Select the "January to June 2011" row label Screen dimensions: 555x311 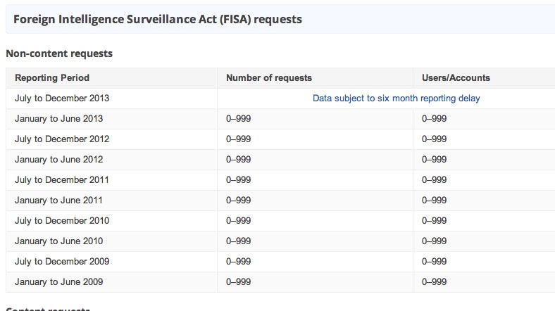tap(58, 201)
